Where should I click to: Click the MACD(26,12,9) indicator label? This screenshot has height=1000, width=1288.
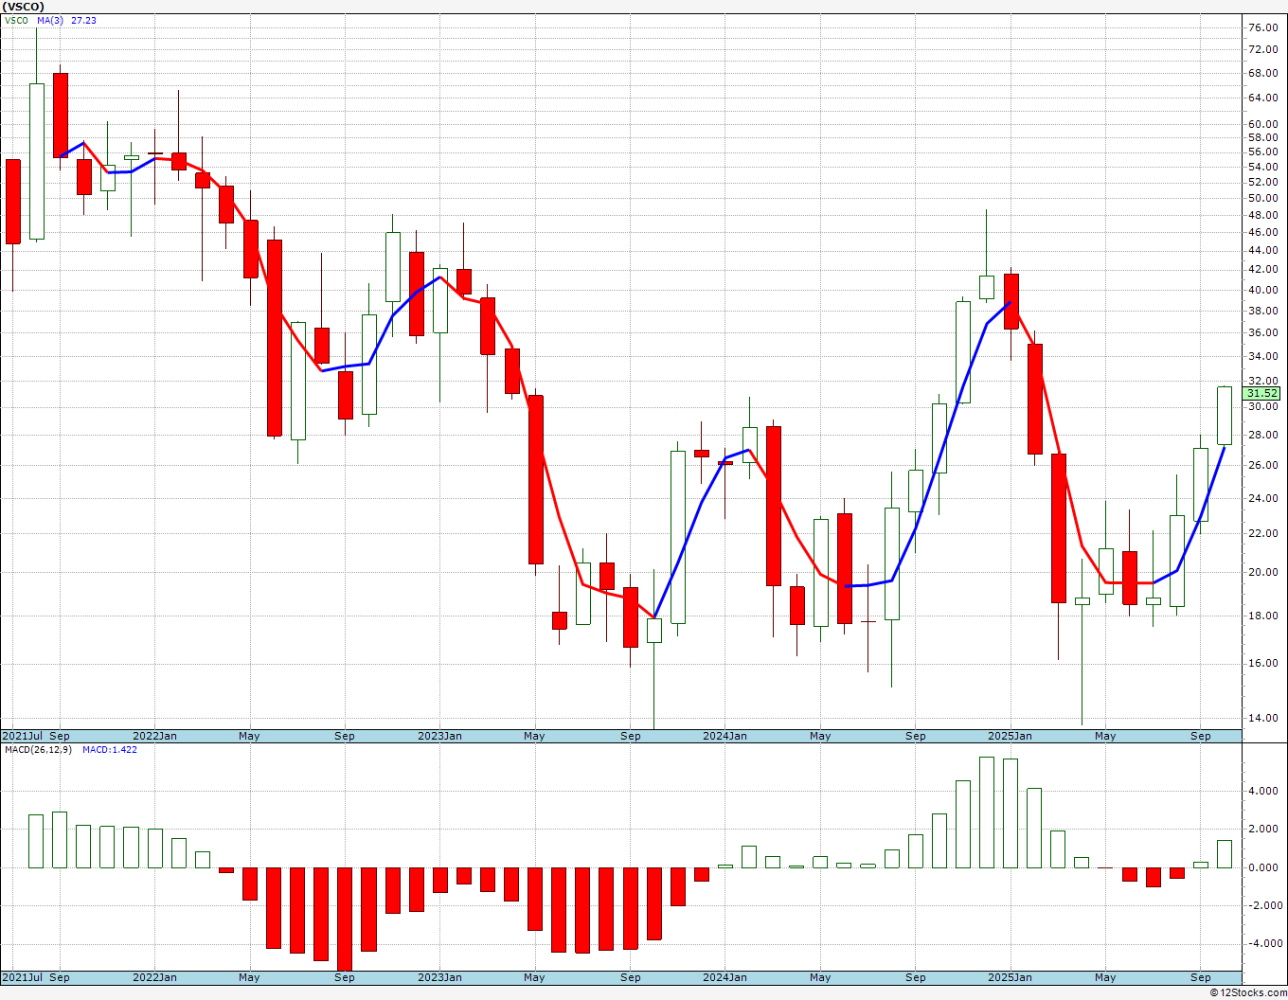pyautogui.click(x=38, y=750)
